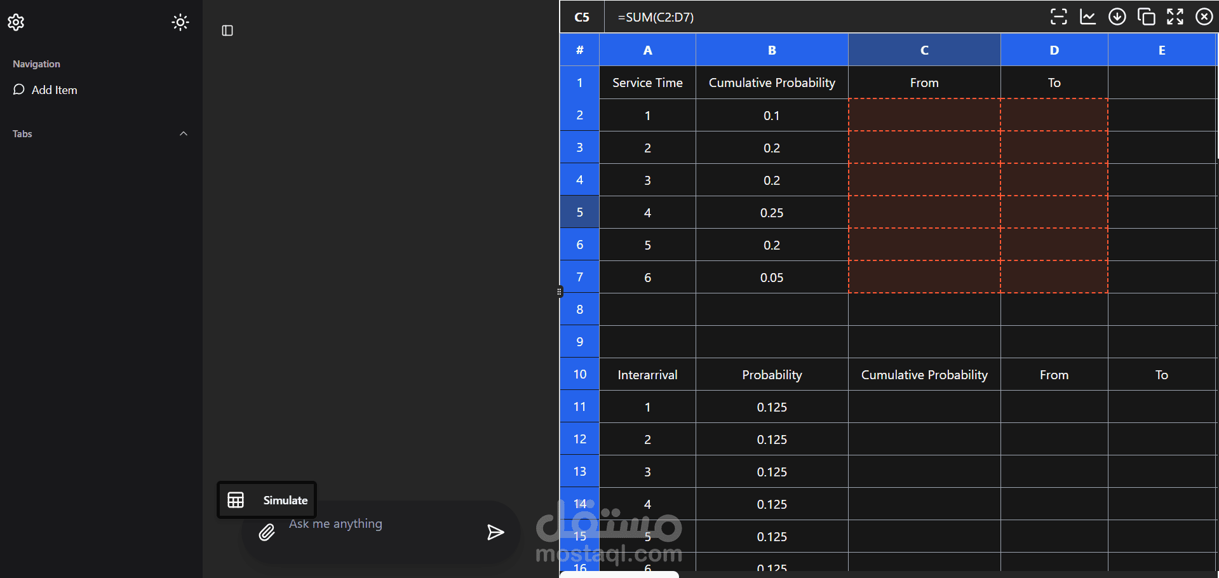Select row 10 header
This screenshot has width=1219, height=578.
579,374
